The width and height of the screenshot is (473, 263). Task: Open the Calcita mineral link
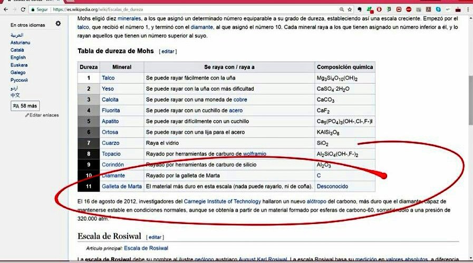110,100
